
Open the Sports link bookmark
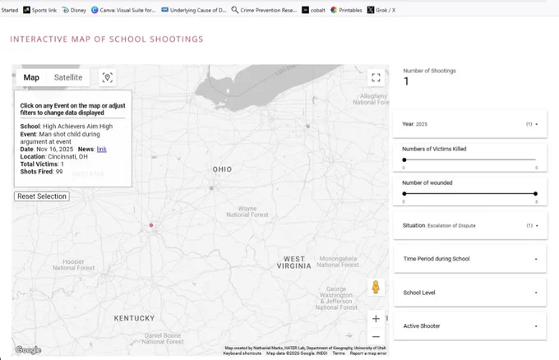click(x=40, y=10)
